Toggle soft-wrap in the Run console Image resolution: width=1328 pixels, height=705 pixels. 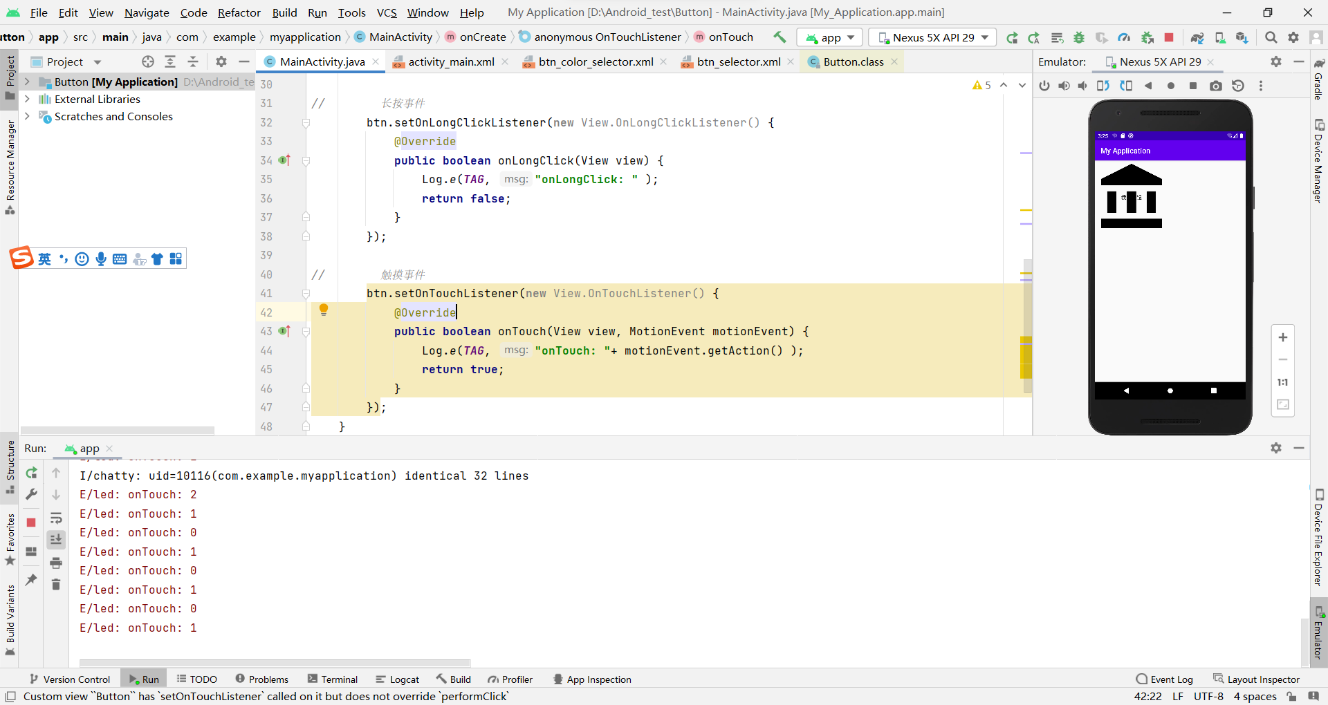(x=56, y=518)
